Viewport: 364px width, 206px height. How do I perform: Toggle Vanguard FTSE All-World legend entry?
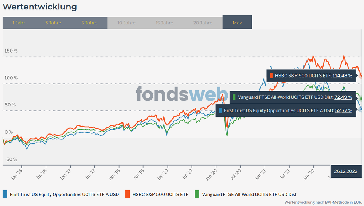click(249, 194)
